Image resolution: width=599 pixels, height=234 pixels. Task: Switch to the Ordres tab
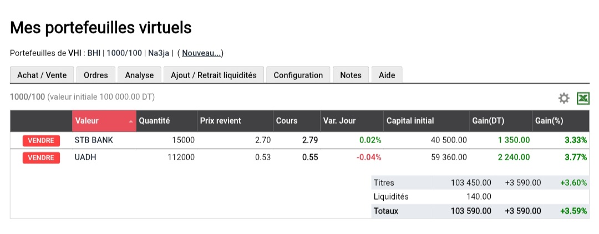(x=96, y=75)
